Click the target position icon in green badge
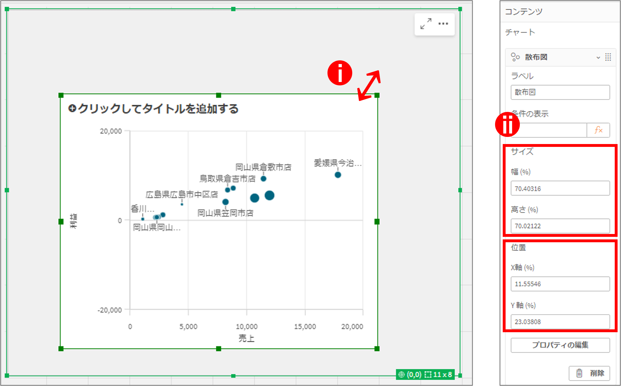This screenshot has width=621, height=386. click(x=401, y=374)
